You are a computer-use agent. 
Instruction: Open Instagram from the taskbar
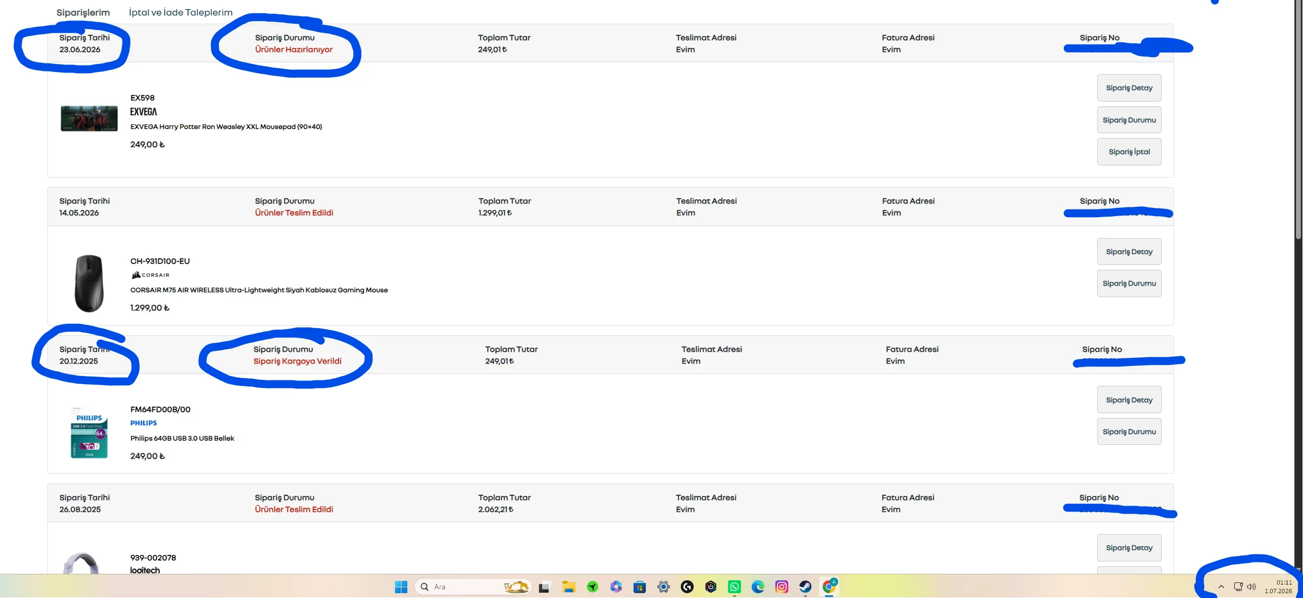click(x=782, y=587)
